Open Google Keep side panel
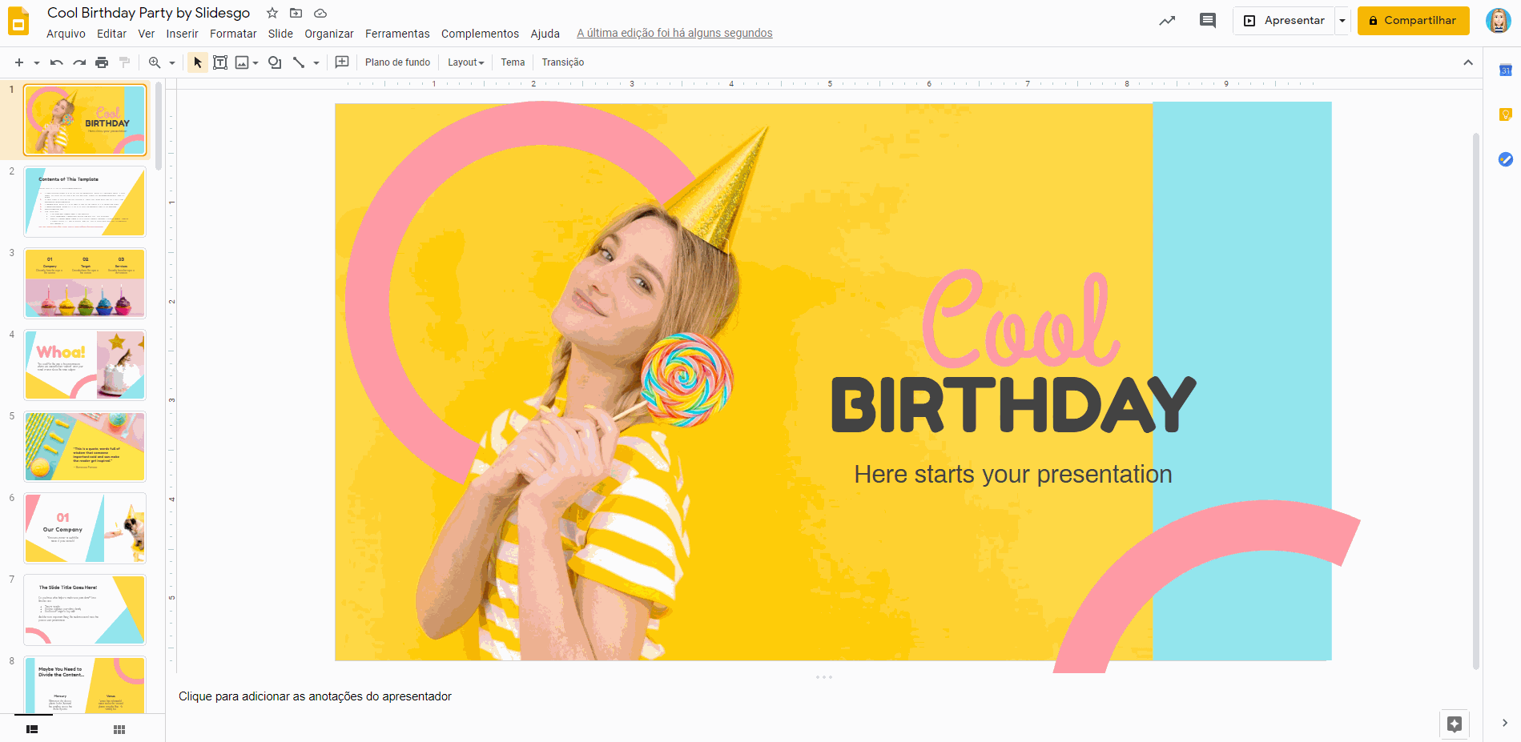The width and height of the screenshot is (1521, 742). pos(1506,114)
